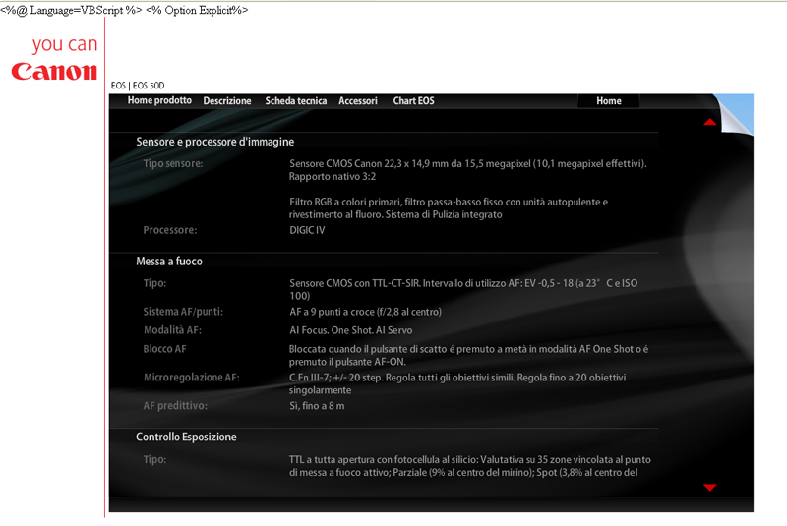787x526 pixels.
Task: Click the "Modalità AF:" label
Action: tap(173, 330)
